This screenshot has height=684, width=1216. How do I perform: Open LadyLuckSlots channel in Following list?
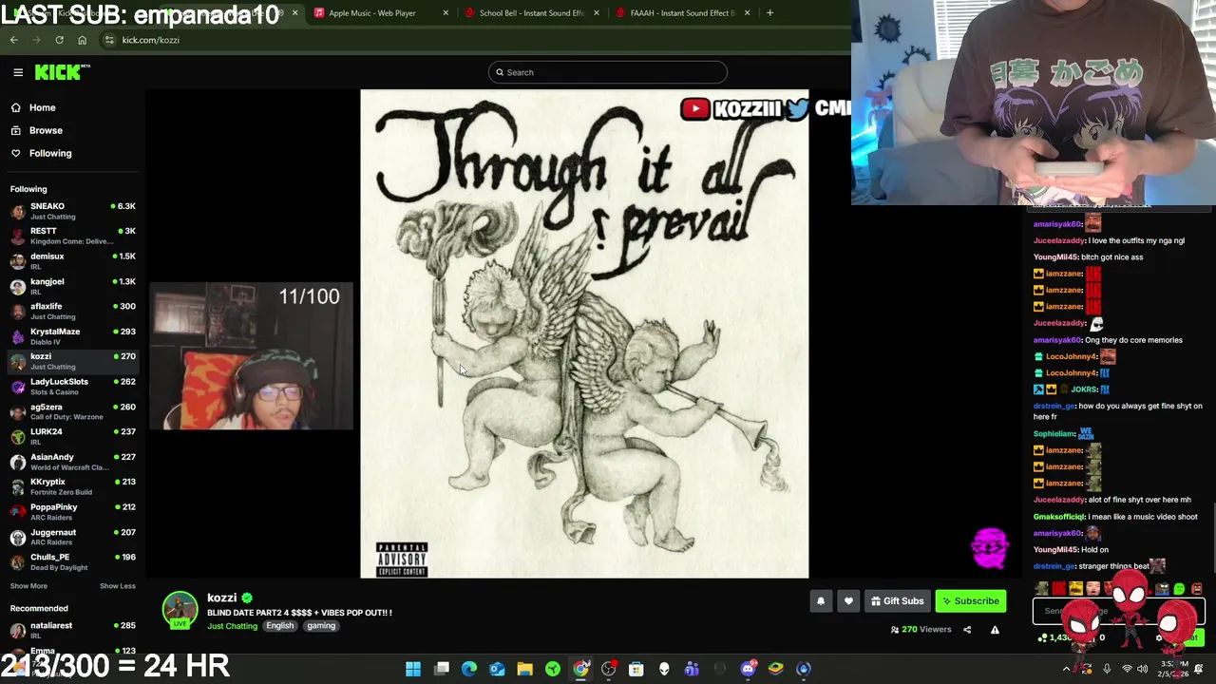[x=73, y=387]
